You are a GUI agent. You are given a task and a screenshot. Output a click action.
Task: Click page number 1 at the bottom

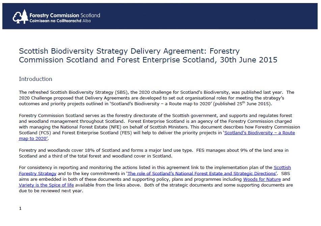pyautogui.click(x=20, y=208)
